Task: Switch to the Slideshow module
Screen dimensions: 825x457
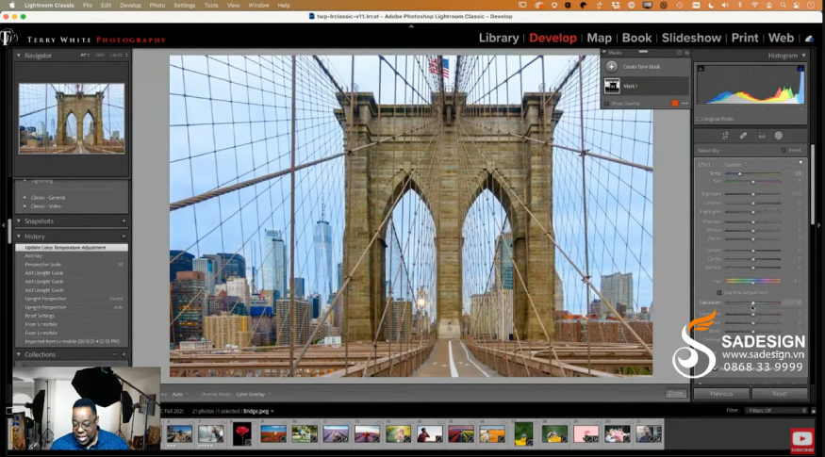Action: tap(691, 38)
